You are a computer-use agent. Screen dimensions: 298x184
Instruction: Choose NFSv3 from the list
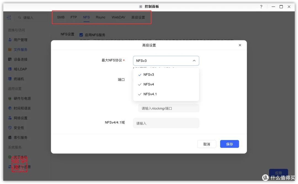coord(166,75)
